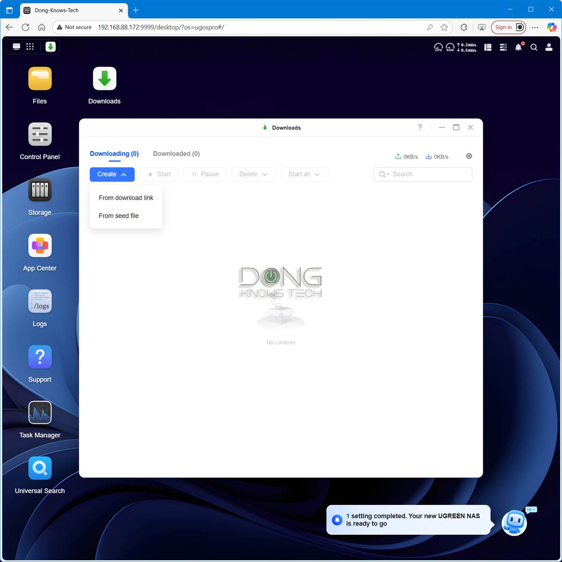Click the browser Sign in button
The image size is (562, 562).
[509, 27]
